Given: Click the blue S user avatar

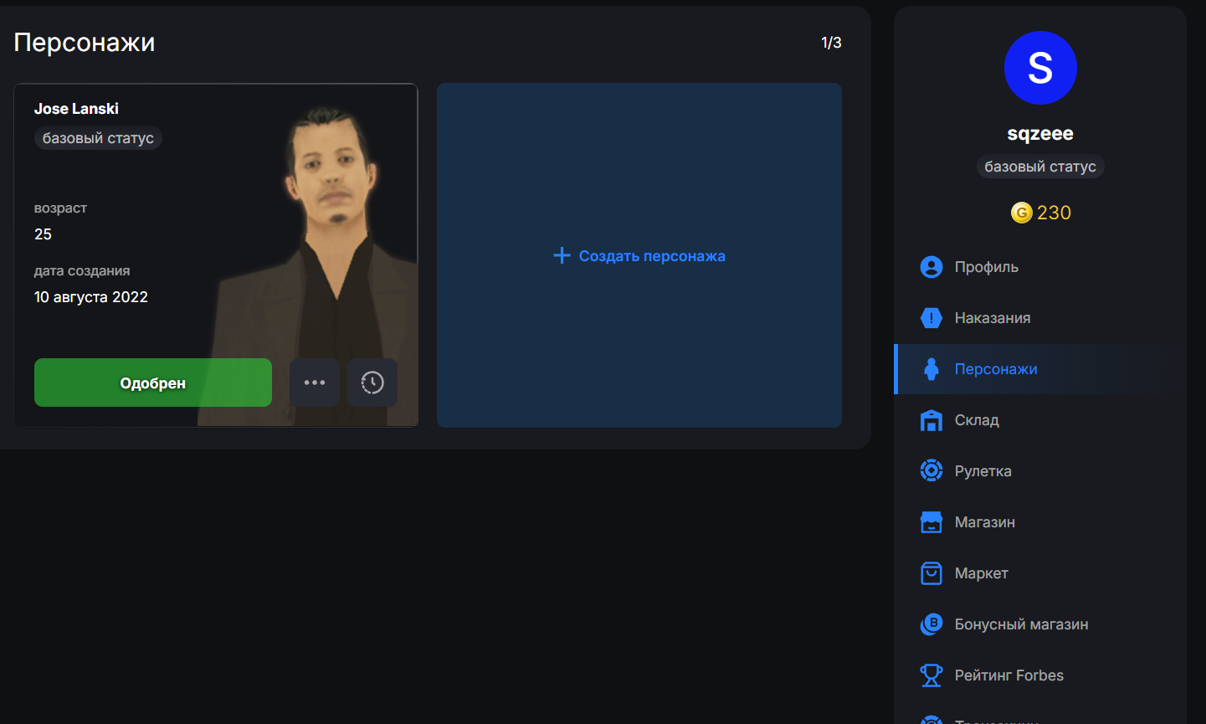Looking at the screenshot, I should 1040,68.
